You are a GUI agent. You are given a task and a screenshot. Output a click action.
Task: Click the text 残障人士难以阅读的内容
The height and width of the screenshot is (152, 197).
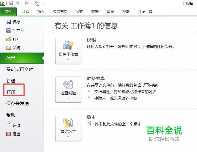click(116, 98)
